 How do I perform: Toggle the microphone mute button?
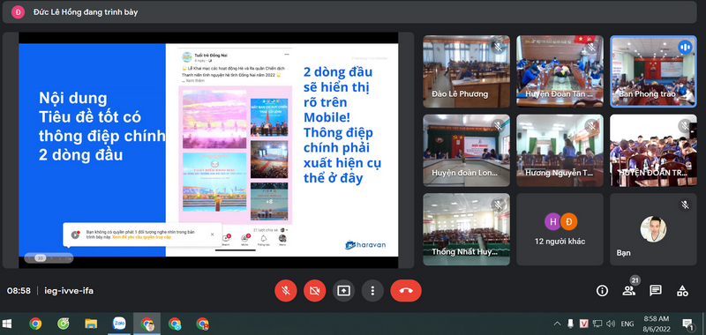(285, 291)
